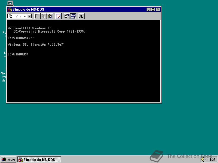Click the C:\WINDOWS>ver command line

21,38
